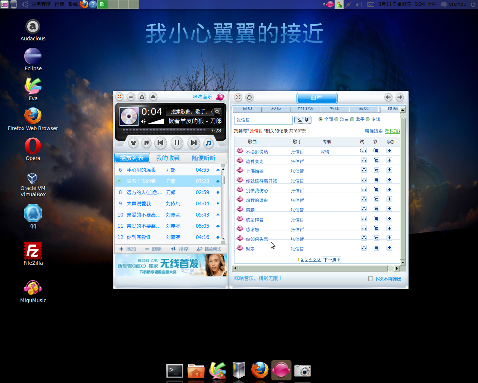The width and height of the screenshot is (478, 383).
Task: Click the dotted playback progress bar
Action: pyautogui.click(x=164, y=131)
